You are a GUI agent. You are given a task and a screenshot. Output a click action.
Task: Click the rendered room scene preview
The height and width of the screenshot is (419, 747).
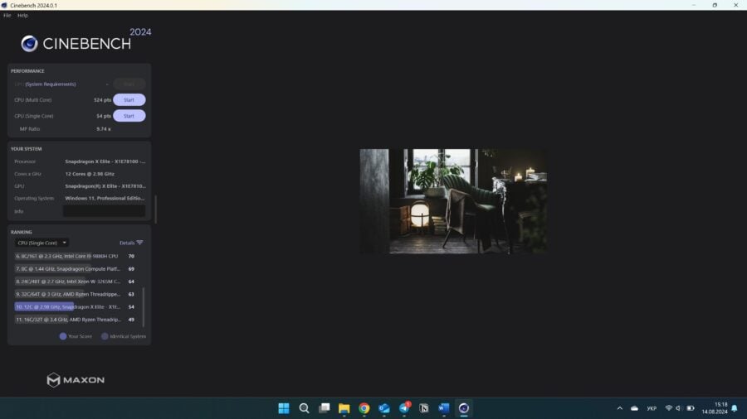453,201
